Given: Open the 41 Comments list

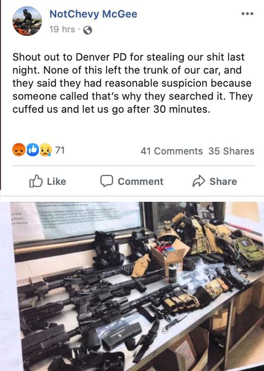Looking at the screenshot, I should (171, 151).
